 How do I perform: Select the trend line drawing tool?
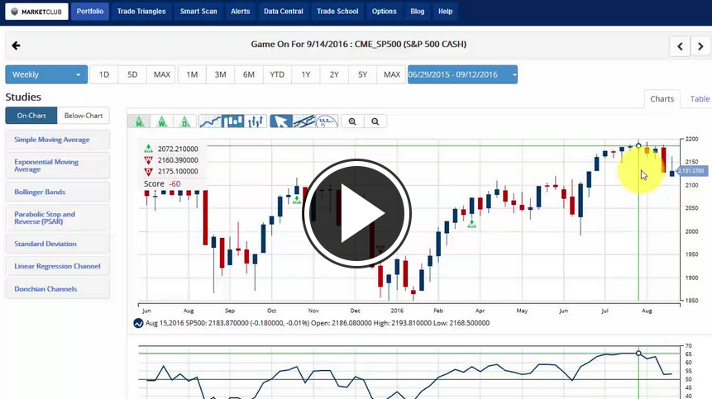[303, 121]
